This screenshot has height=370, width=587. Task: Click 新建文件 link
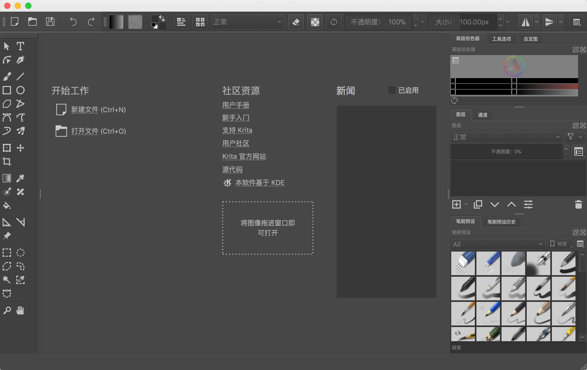[85, 110]
